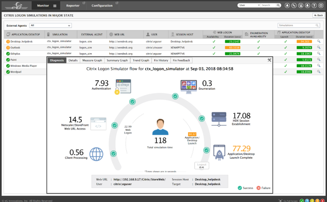Click the 118 total simulation time value

[x=160, y=141]
